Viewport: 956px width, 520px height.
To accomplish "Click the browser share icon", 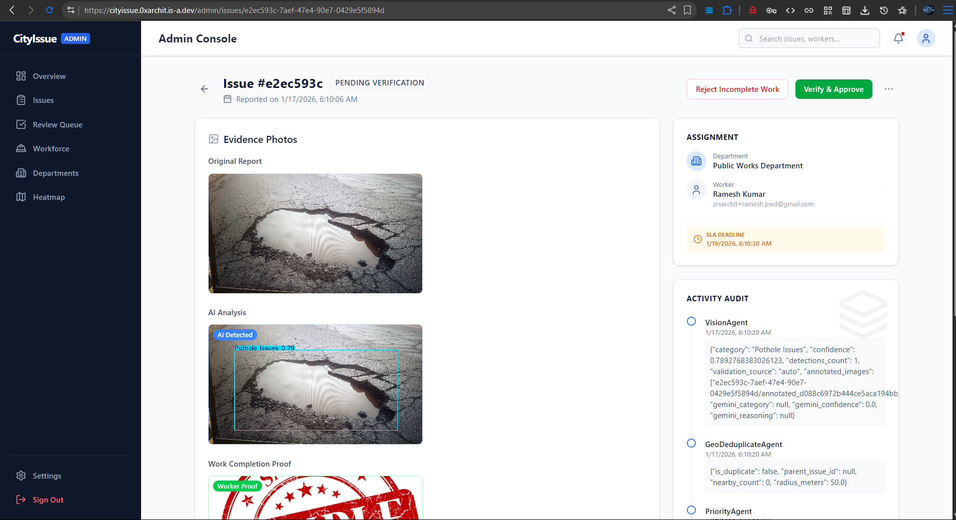I will (x=671, y=10).
